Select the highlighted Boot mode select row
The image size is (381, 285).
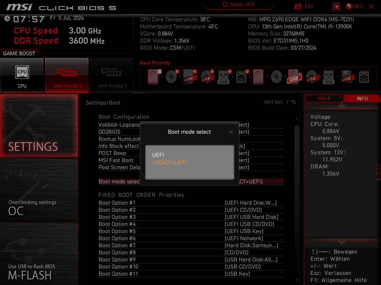191,182
